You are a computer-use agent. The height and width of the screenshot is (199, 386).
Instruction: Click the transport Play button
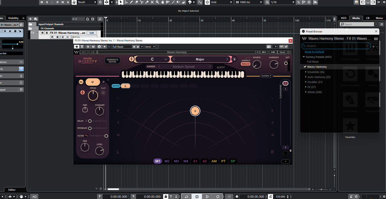[207, 197]
